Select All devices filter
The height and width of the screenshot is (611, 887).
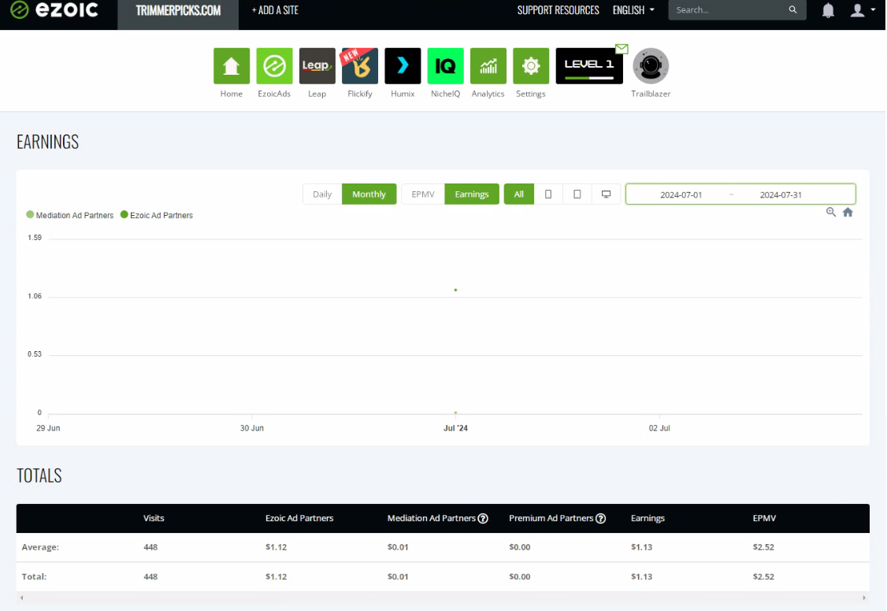point(519,194)
